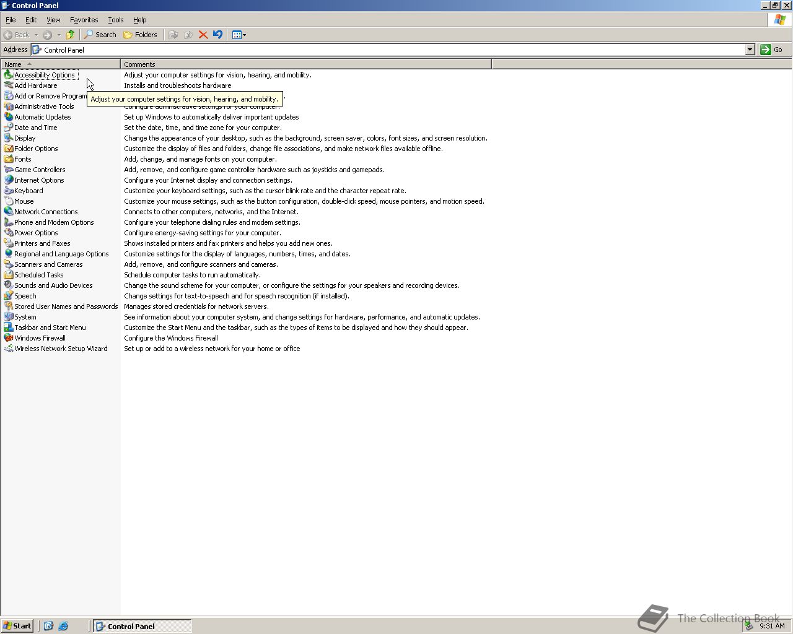Expand the Address bar dropdown arrow
Viewport: 793px width, 634px height.
point(750,50)
